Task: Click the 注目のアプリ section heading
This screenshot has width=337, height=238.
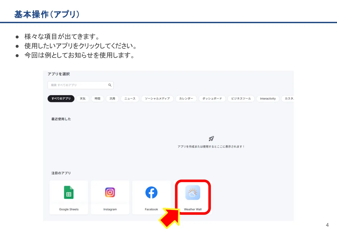Action: coord(61,173)
